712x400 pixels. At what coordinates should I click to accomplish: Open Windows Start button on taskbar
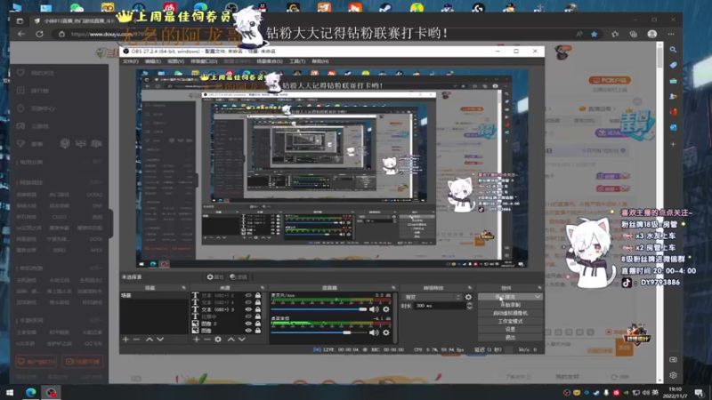10,392
